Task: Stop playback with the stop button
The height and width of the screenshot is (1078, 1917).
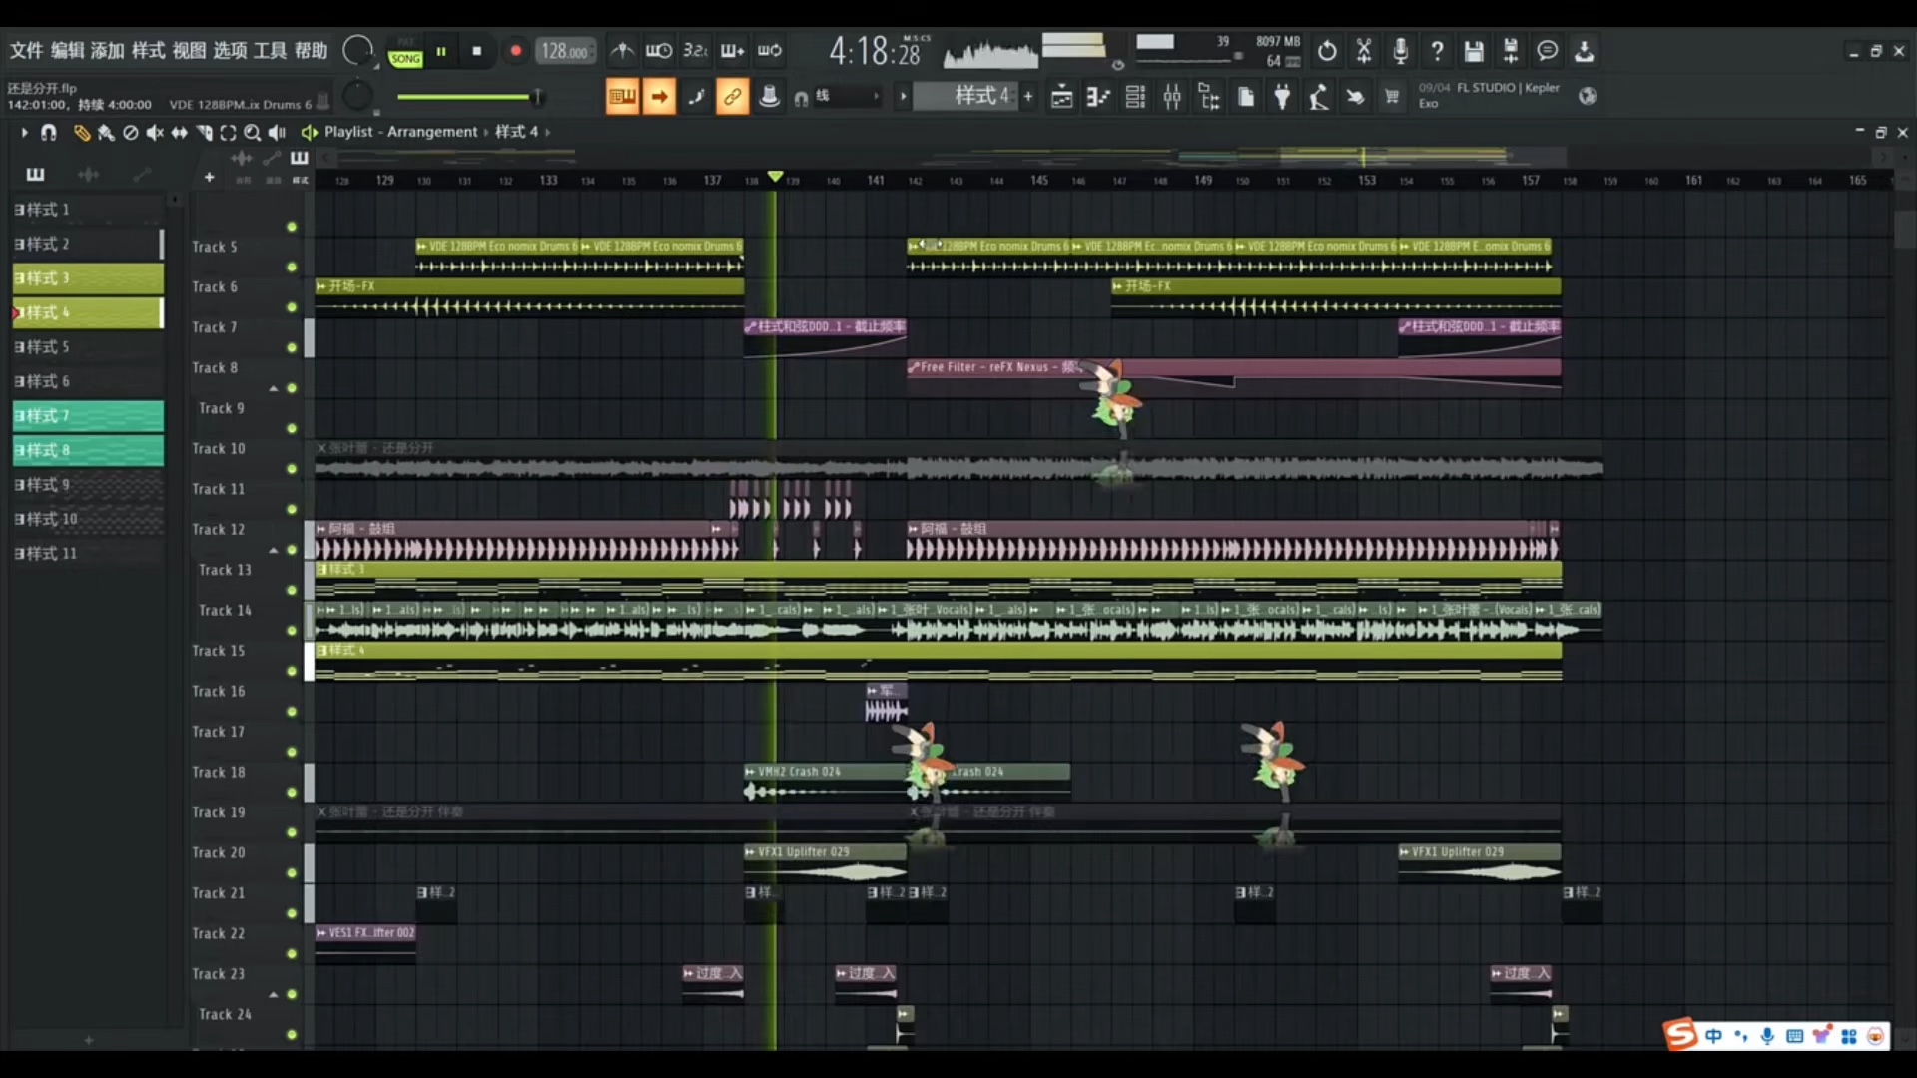Action: (x=477, y=51)
